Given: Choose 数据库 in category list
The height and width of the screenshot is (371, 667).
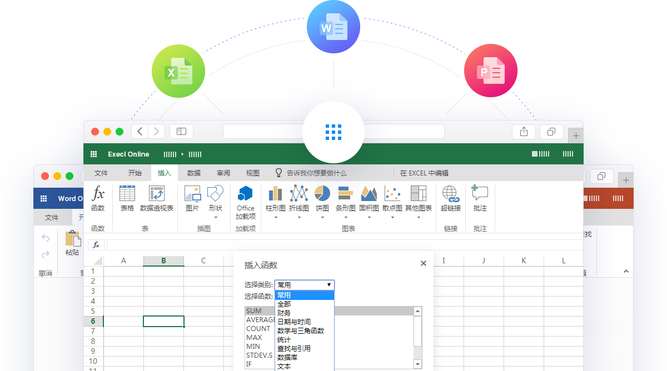Looking at the screenshot, I should [305, 358].
